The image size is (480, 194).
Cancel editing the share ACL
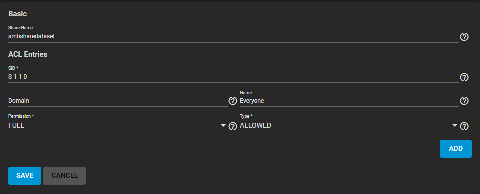64,176
